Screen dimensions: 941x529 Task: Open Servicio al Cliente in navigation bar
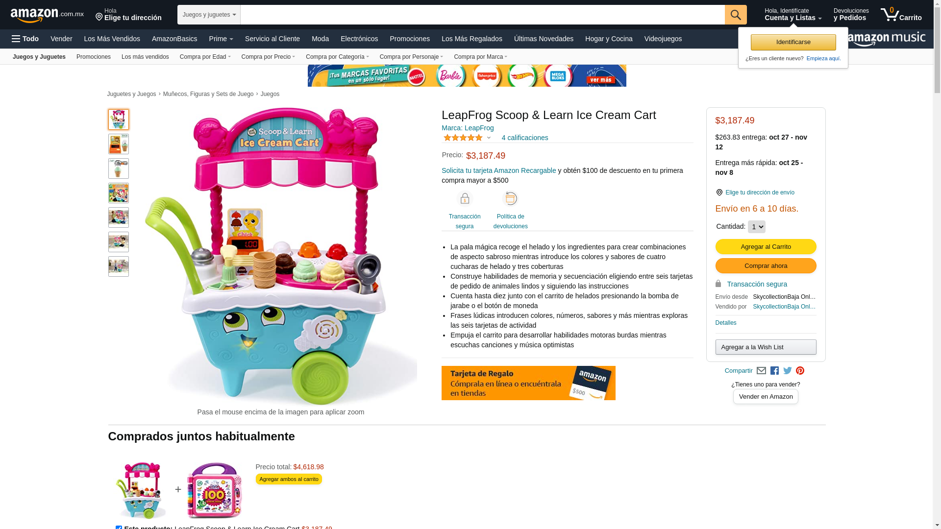272,39
